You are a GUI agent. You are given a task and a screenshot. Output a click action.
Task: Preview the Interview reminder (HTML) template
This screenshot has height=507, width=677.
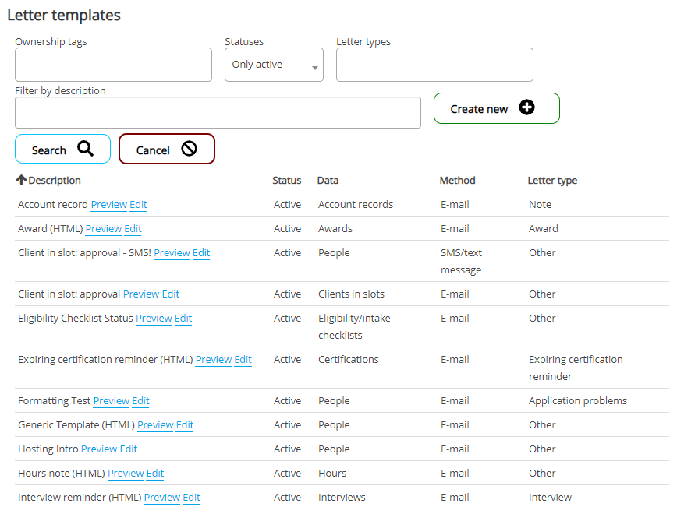point(162,497)
